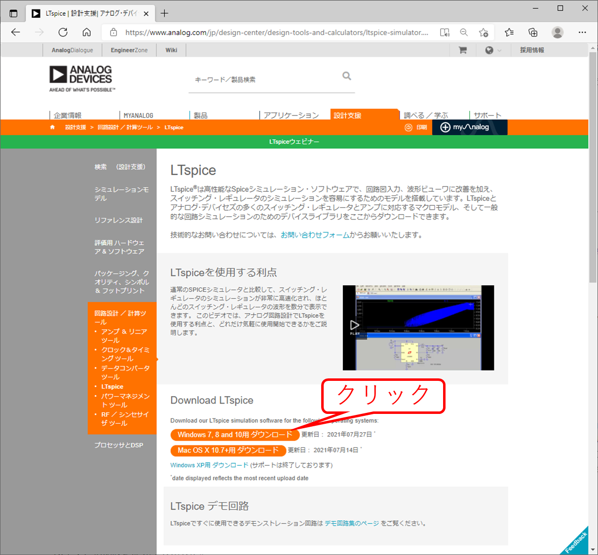Open a new browser tab

[x=165, y=13]
